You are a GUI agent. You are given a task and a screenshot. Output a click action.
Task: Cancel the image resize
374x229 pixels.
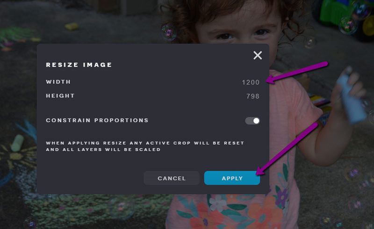click(172, 178)
